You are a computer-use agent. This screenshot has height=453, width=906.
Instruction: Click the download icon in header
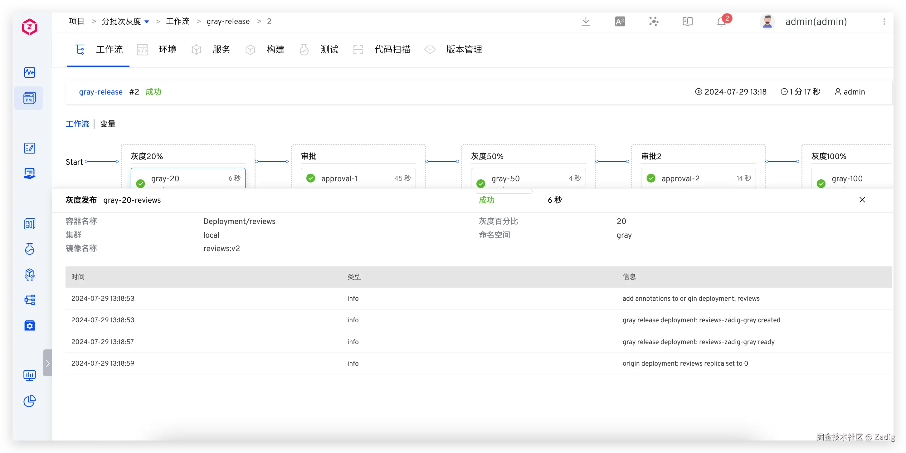click(586, 22)
